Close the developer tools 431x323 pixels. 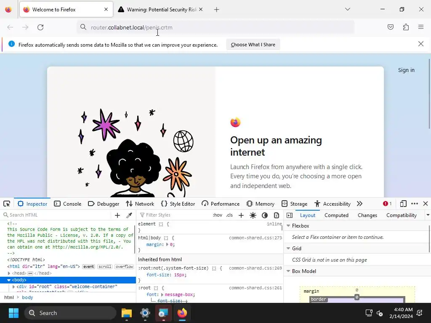click(x=426, y=204)
